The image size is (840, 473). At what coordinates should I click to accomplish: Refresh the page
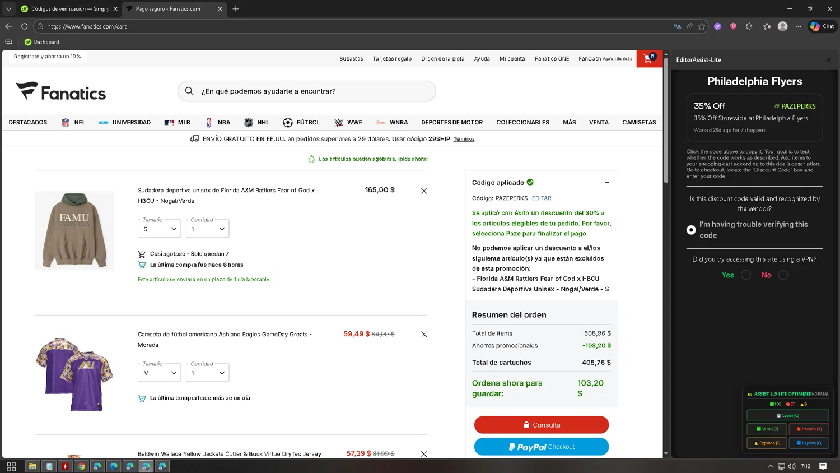point(25,26)
